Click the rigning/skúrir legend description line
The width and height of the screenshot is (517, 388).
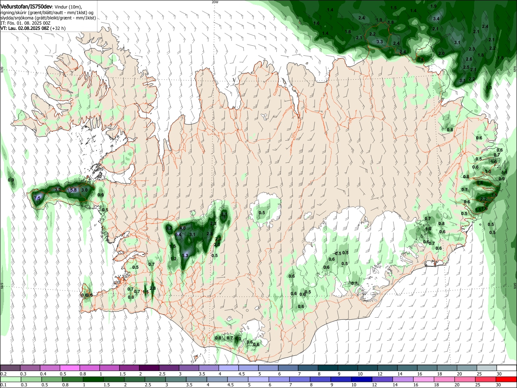[47, 13]
